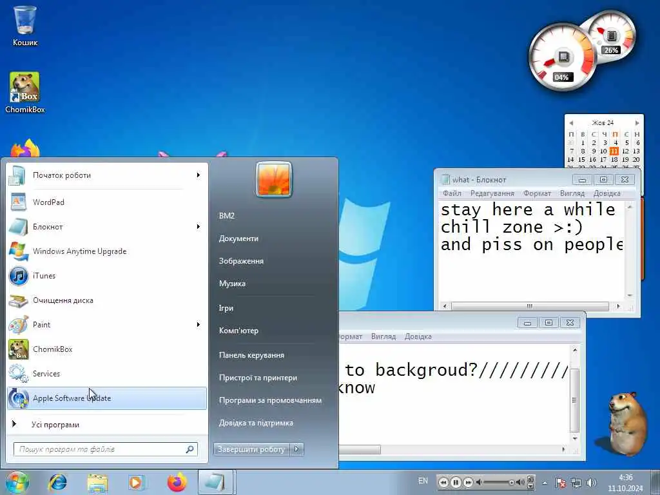
Task: Open Ігри games folder
Action: point(226,308)
